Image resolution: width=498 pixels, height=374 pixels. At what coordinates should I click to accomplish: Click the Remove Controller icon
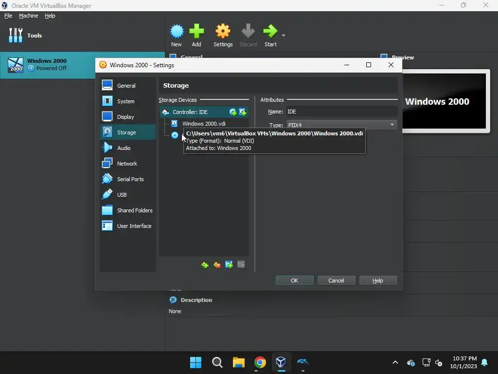click(217, 264)
